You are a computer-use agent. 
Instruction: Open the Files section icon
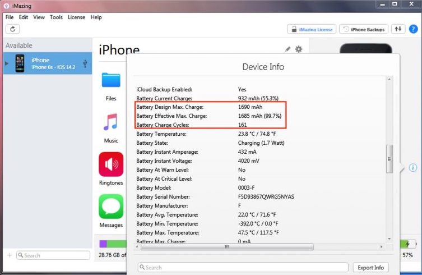pos(111,81)
